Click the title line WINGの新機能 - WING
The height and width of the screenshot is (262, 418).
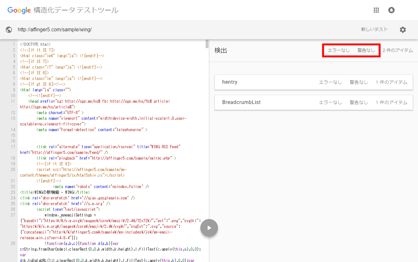coord(55,192)
